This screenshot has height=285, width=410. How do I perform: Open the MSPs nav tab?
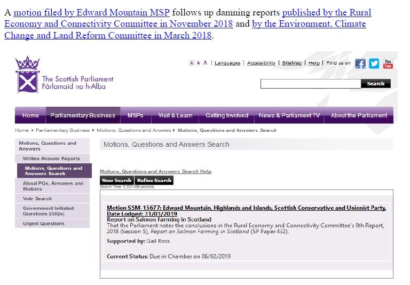click(x=136, y=115)
